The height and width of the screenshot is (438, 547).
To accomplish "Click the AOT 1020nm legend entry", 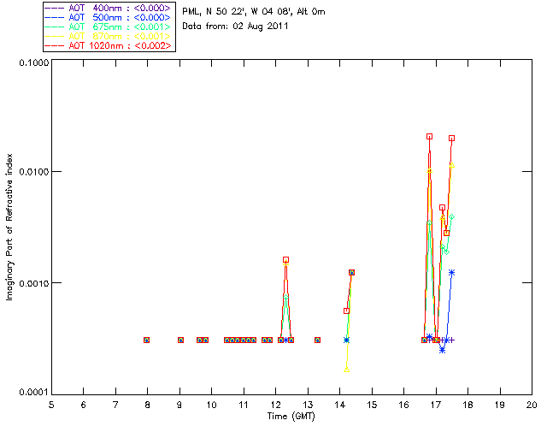I will click(109, 45).
